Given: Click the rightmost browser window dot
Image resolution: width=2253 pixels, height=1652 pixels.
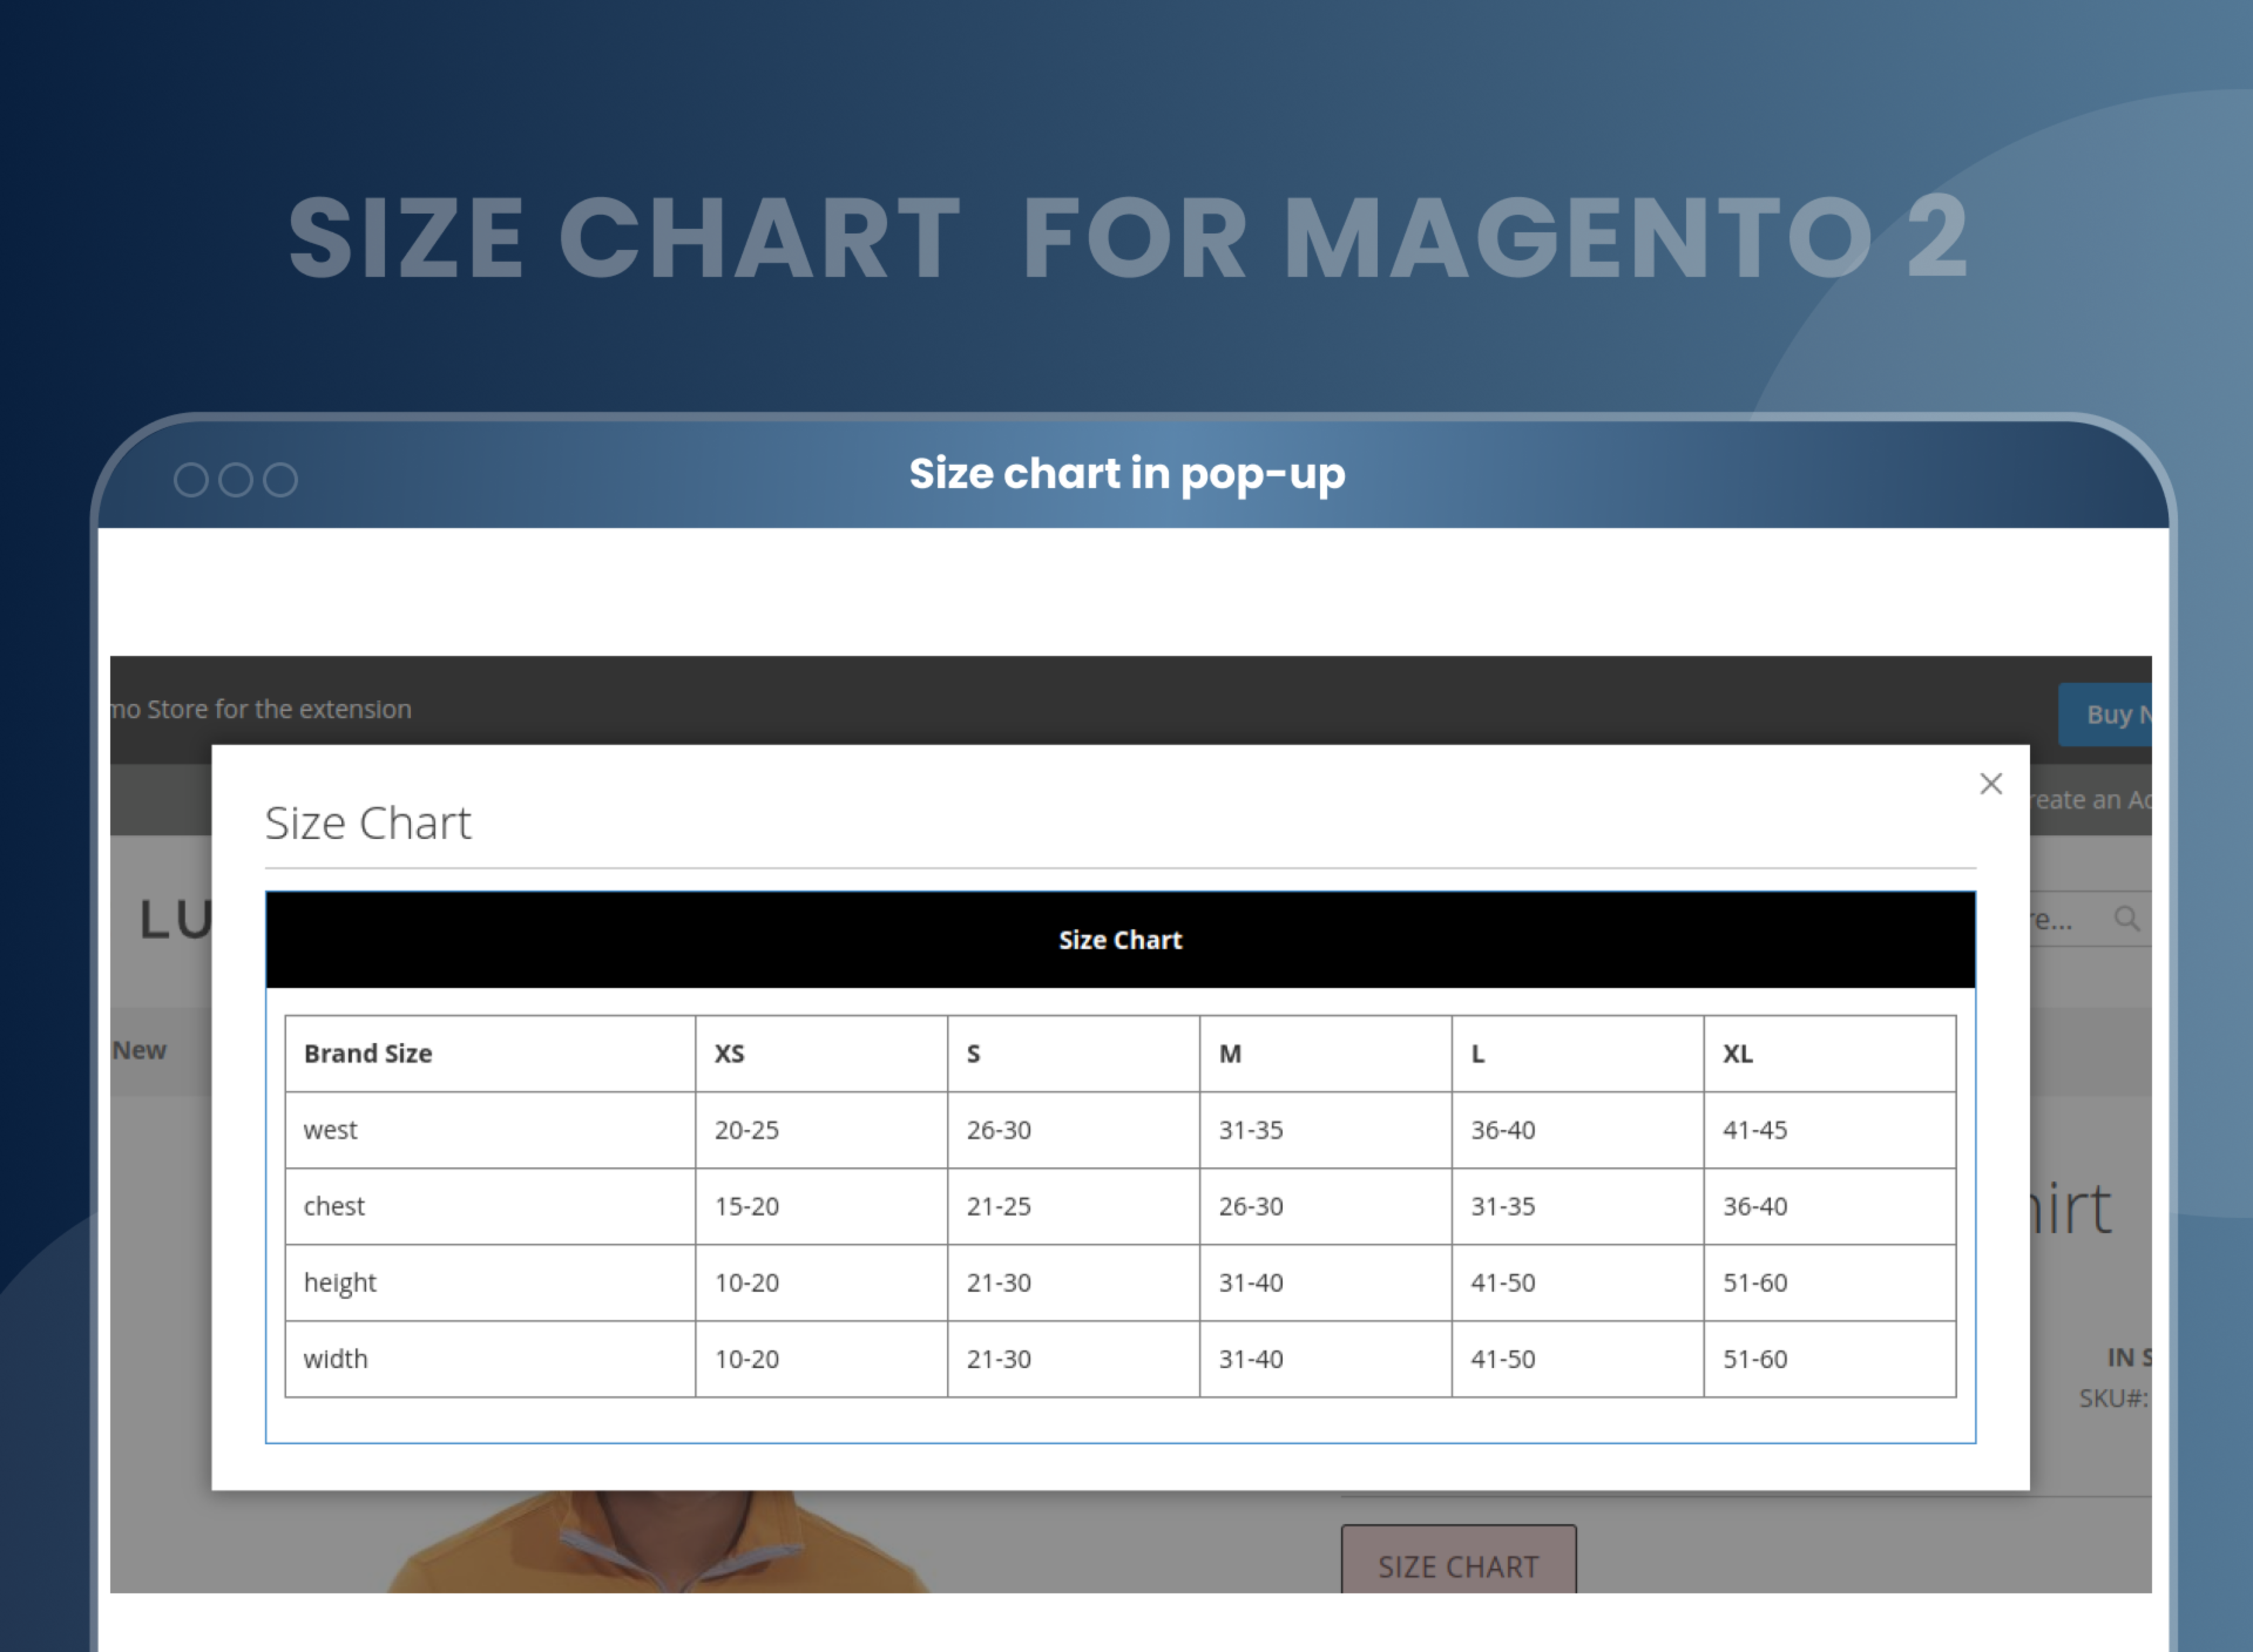Looking at the screenshot, I should point(281,480).
